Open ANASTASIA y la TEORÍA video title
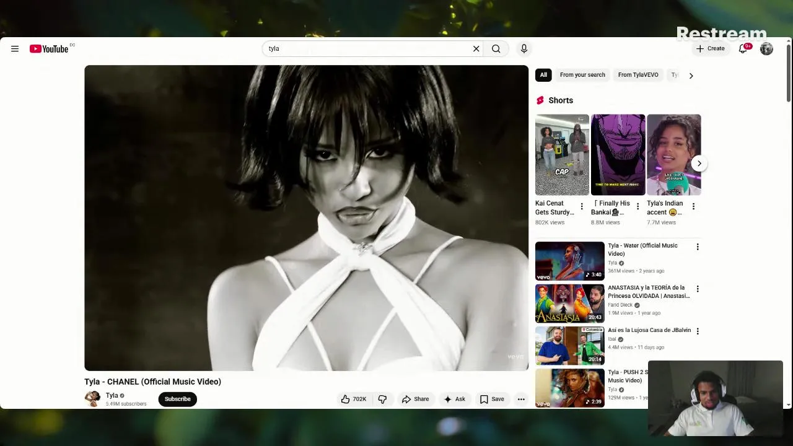Screen dimensions: 793x446 pyautogui.click(x=649, y=292)
